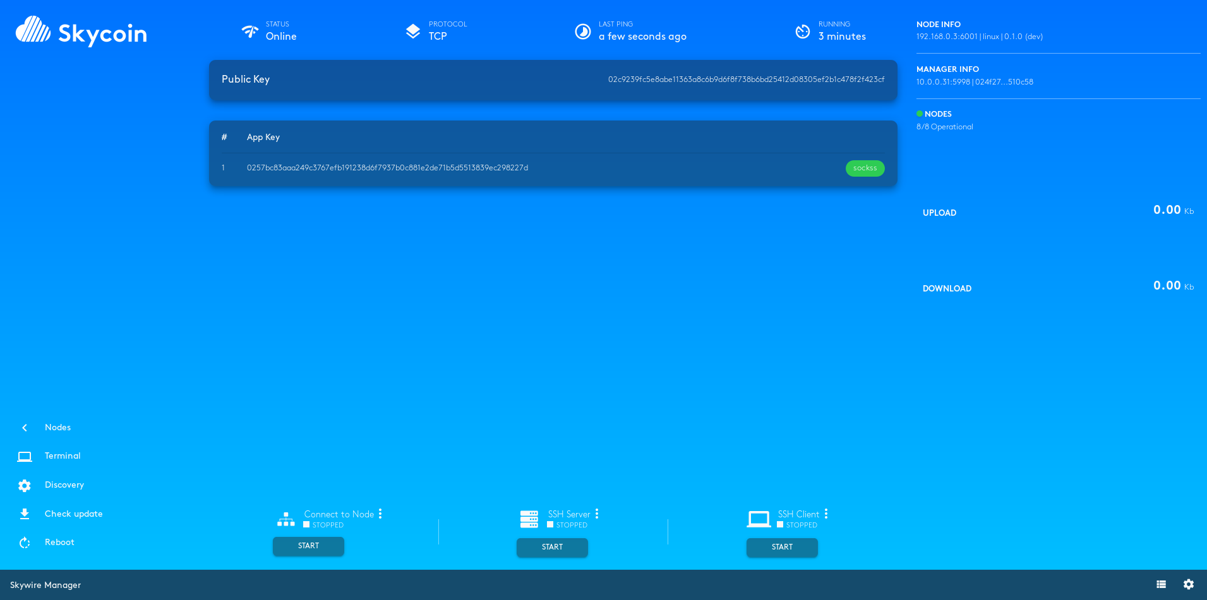Click the SSH Server rack icon
1207x600 pixels.
[529, 519]
